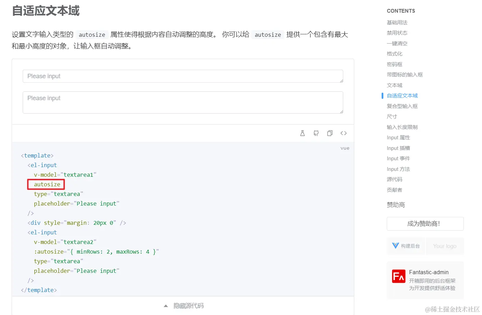Click the 自适应文本域 page heading
Viewport: 482px width, 315px height.
coord(46,11)
